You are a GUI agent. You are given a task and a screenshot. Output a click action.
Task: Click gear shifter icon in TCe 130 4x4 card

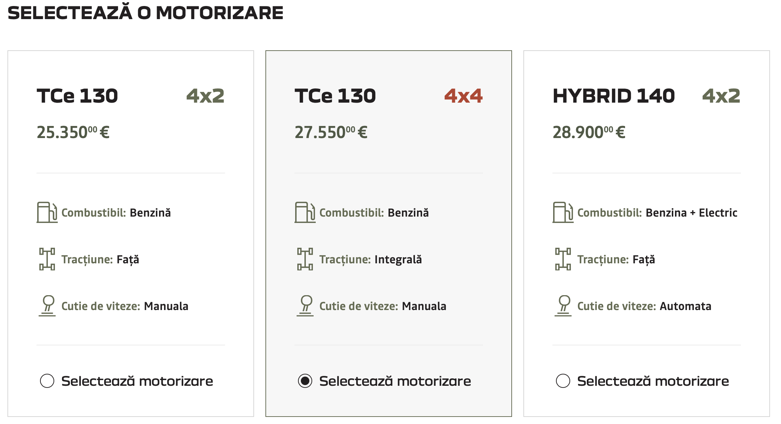click(305, 306)
